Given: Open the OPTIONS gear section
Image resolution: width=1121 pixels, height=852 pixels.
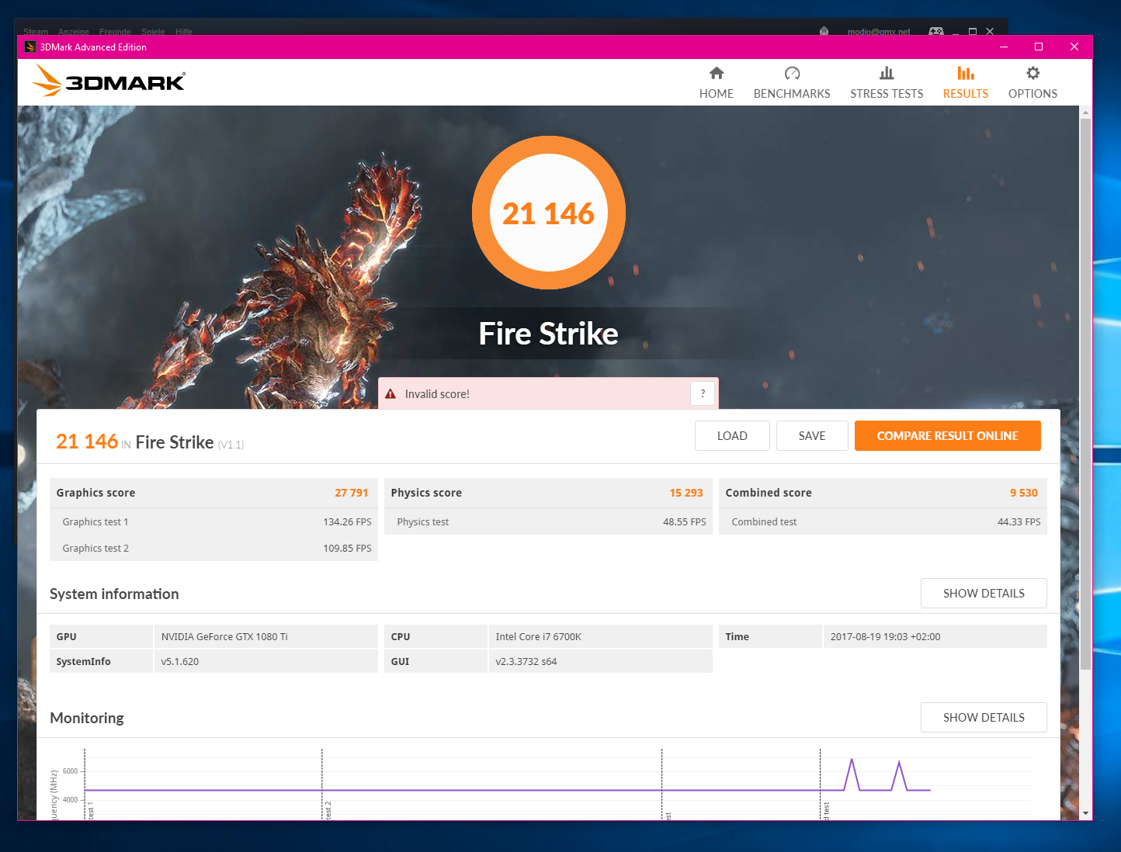Looking at the screenshot, I should (1032, 83).
